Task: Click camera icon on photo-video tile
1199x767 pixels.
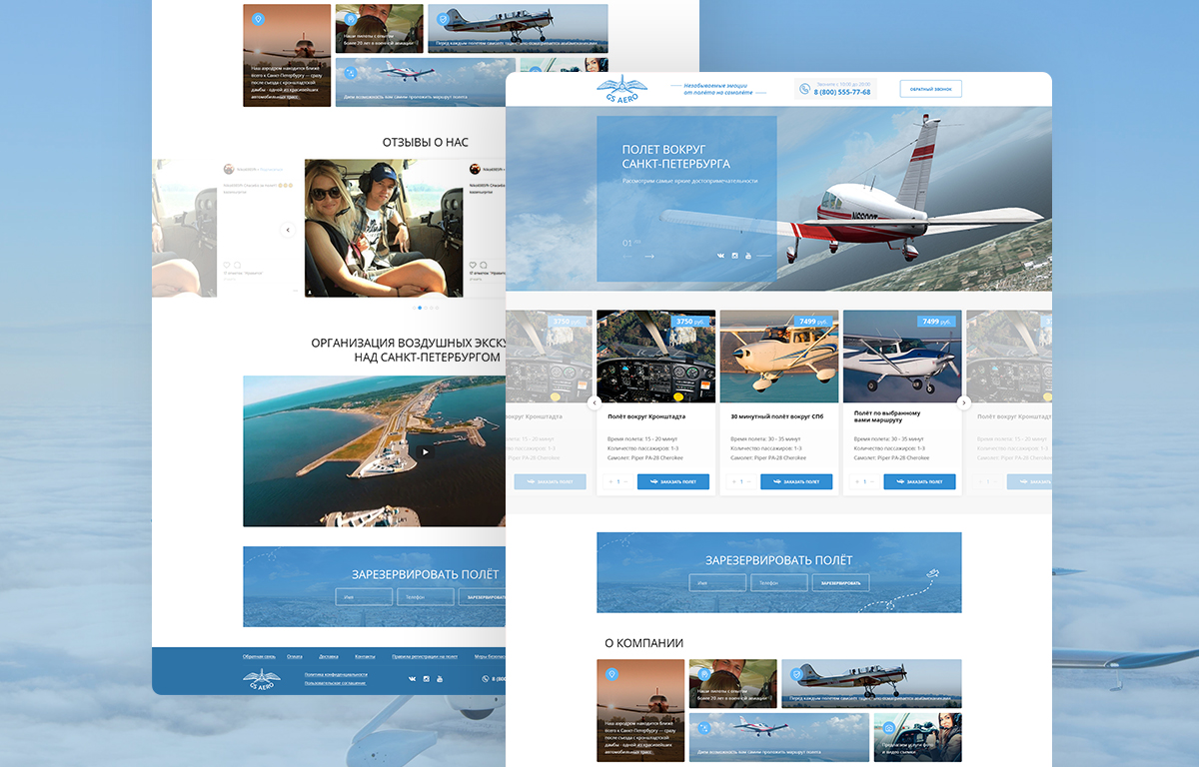Action: (x=887, y=728)
